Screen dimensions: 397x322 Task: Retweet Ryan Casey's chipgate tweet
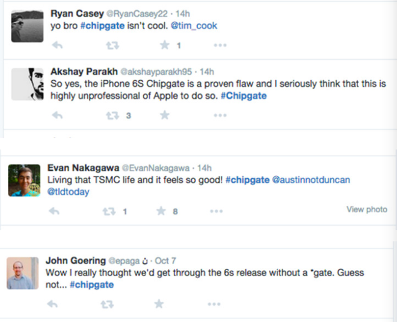(112, 45)
